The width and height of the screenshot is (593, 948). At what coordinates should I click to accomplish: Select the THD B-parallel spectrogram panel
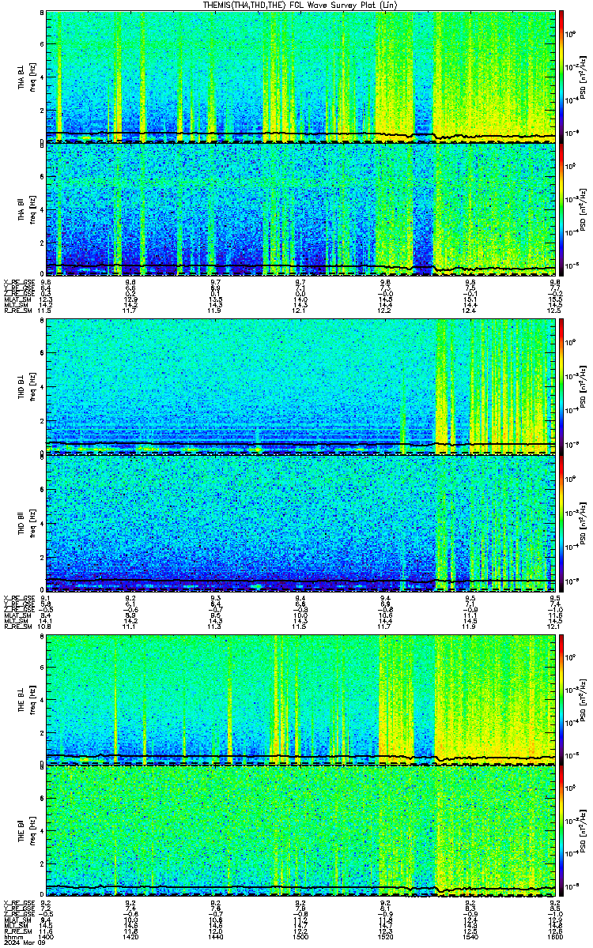(x=301, y=523)
